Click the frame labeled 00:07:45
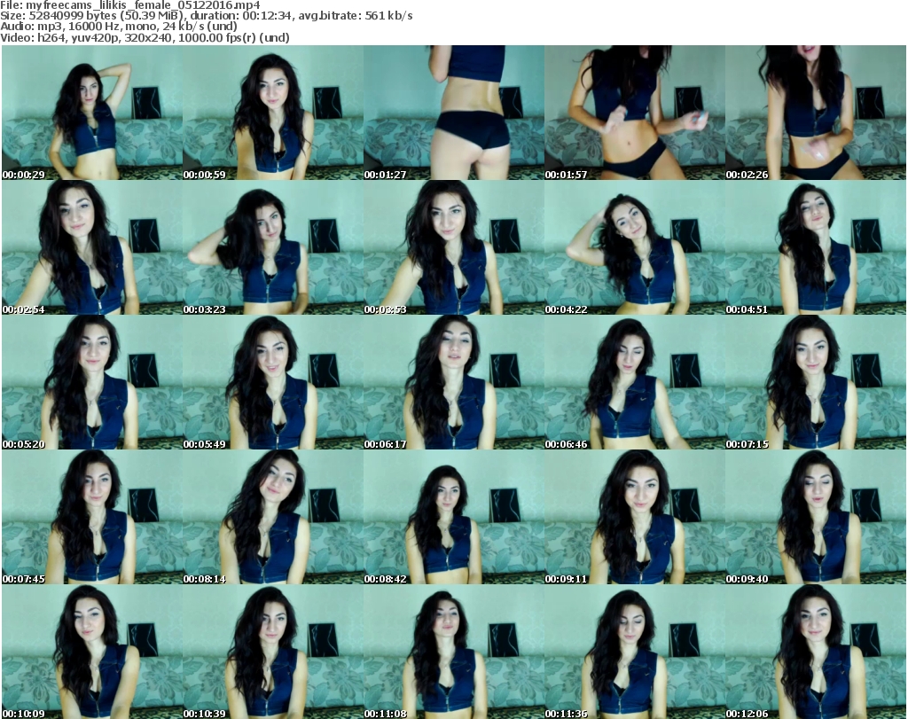 point(91,517)
